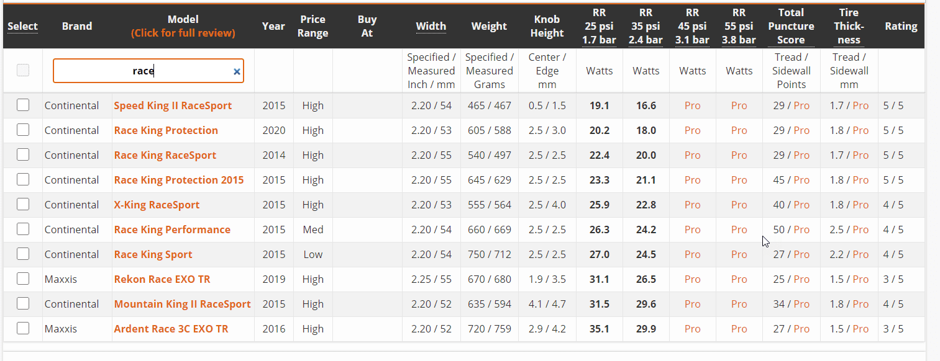This screenshot has width=940, height=361.
Task: Open Rekon Race EXO TR review
Action: coord(162,279)
